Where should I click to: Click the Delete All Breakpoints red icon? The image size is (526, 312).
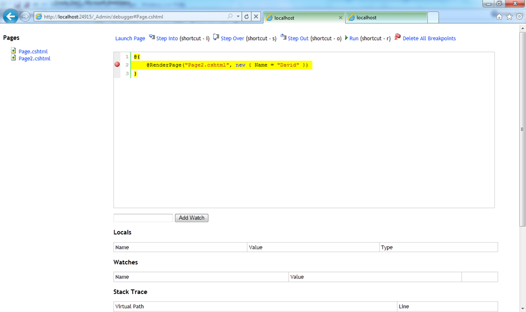tap(398, 37)
